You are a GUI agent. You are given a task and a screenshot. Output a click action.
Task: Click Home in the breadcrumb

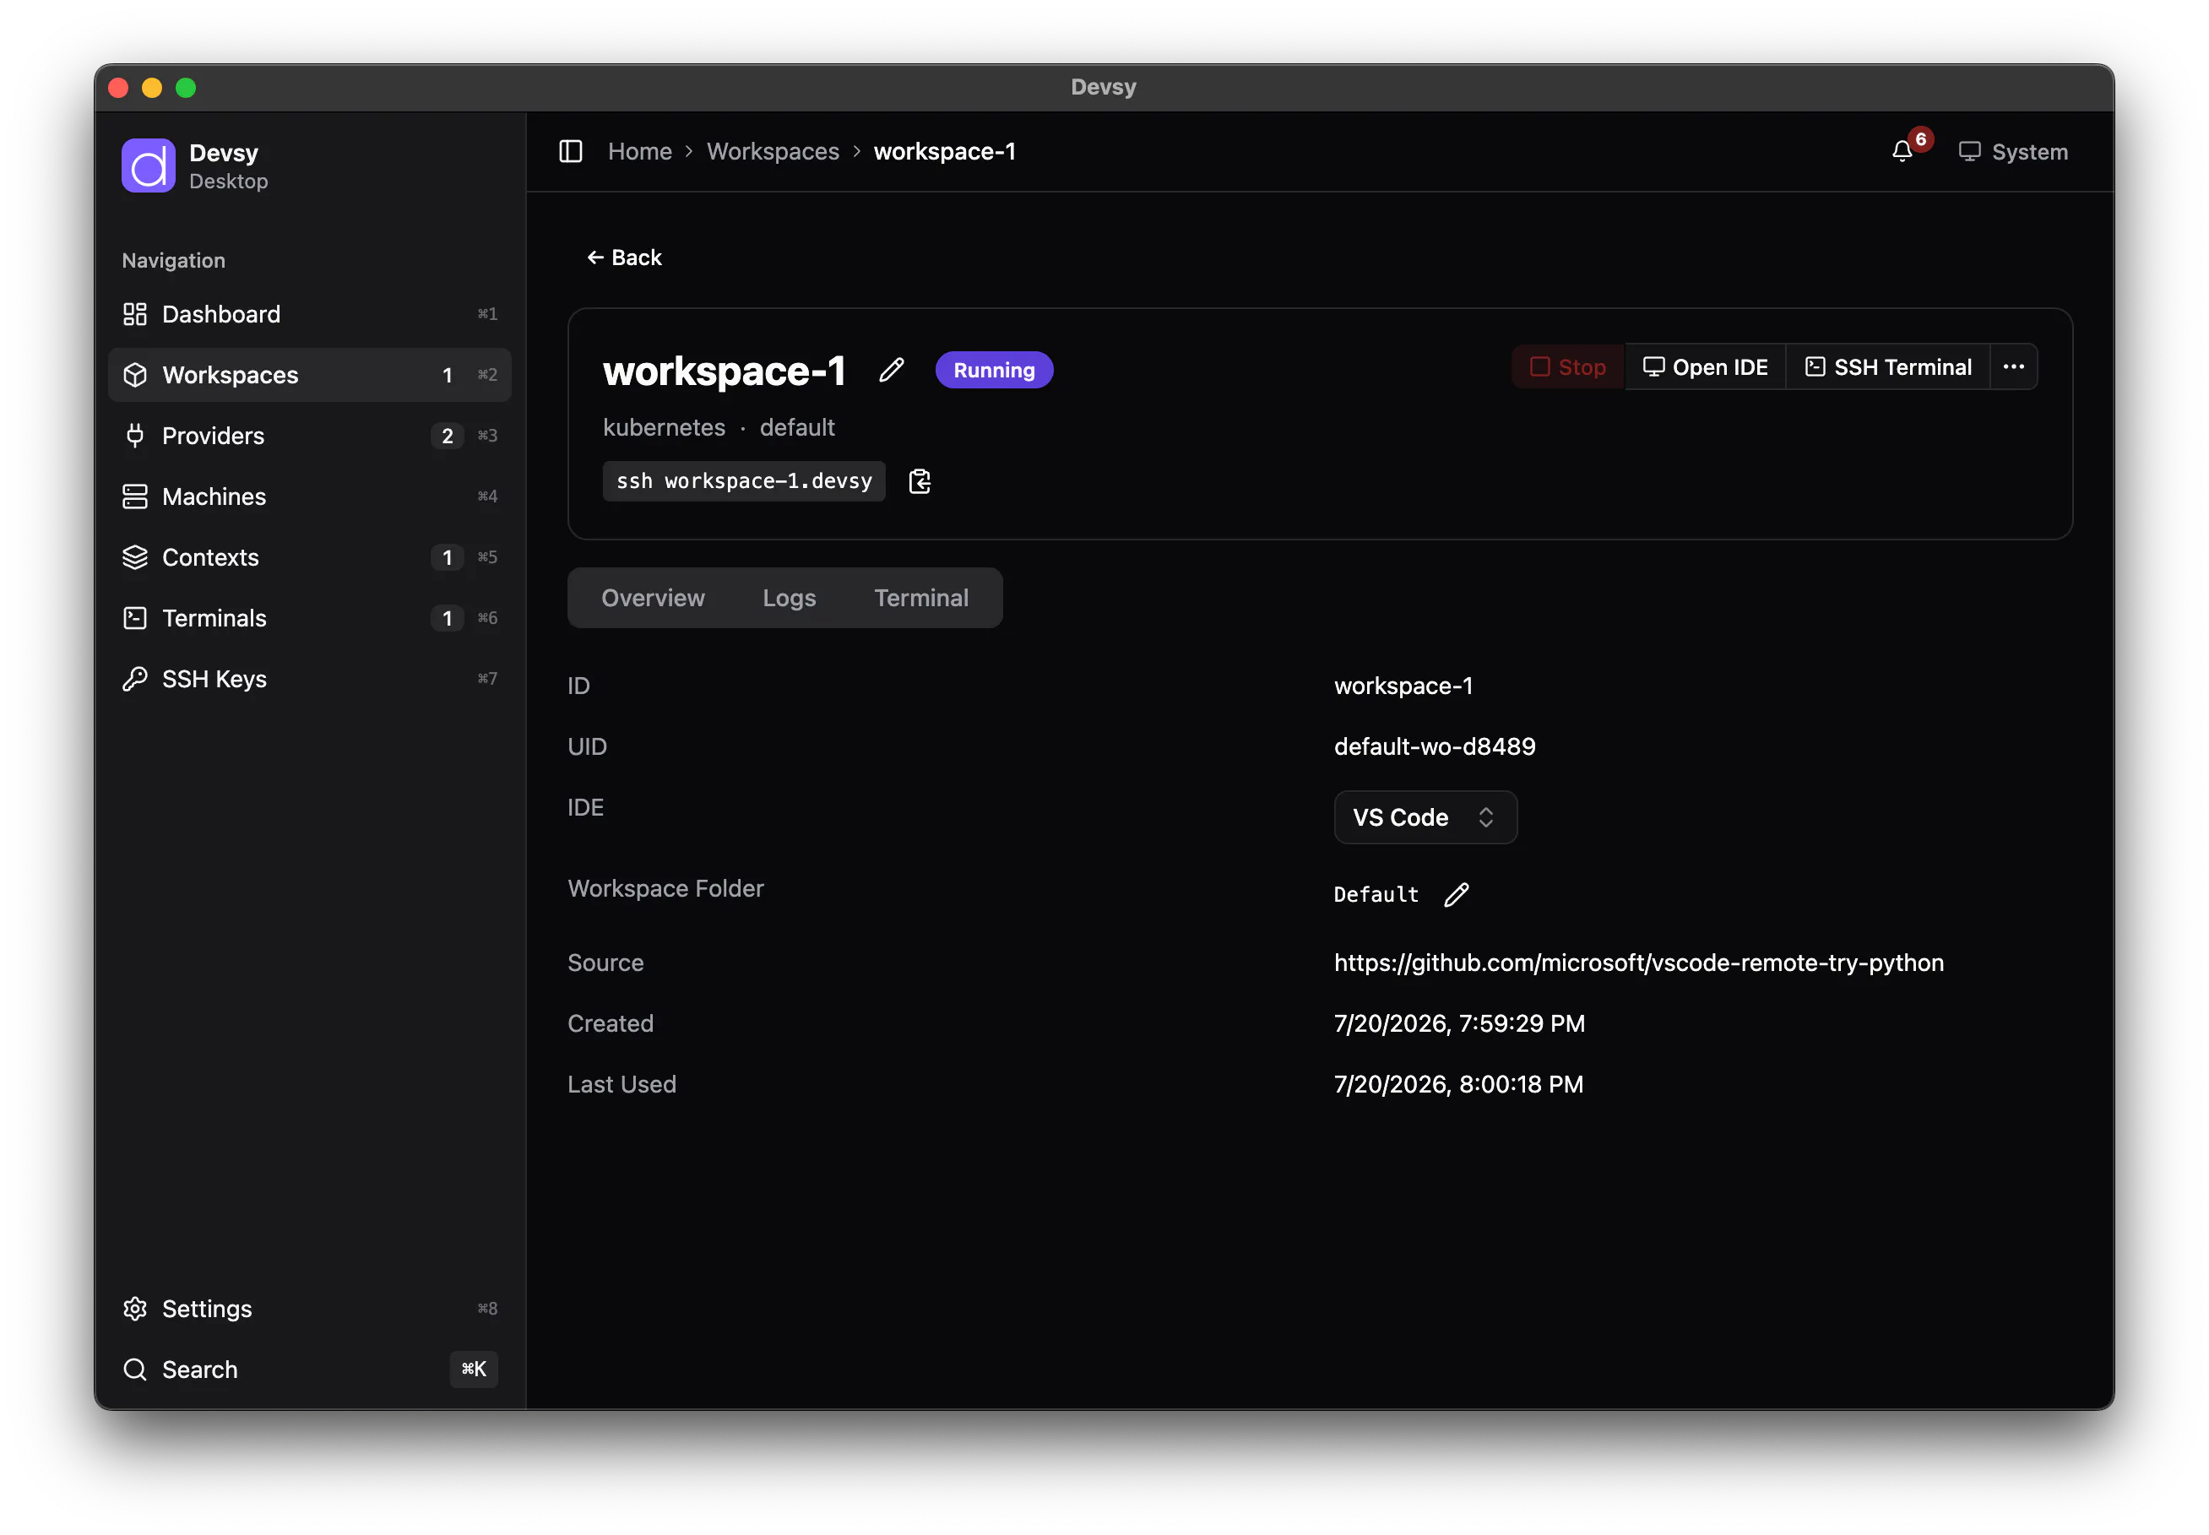tap(639, 151)
